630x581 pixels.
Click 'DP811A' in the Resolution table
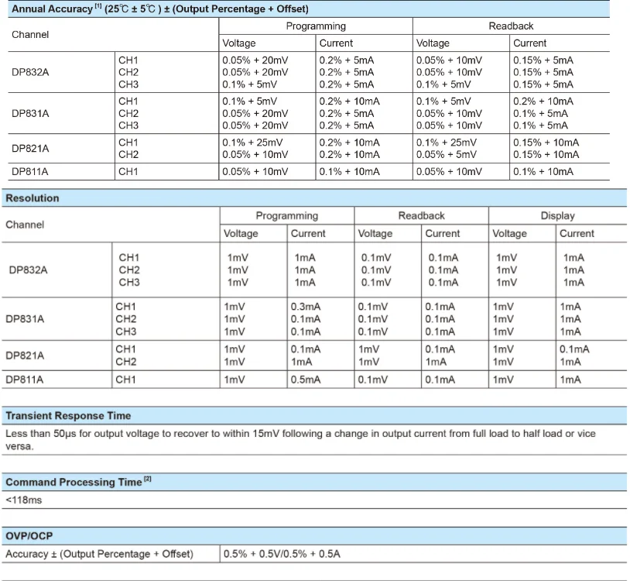click(x=24, y=380)
